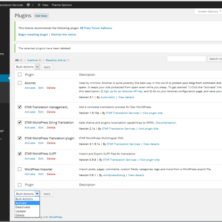The width and height of the screenshot is (222, 222).
Task: Activate STAR WorldPress XLIFF
Action: coord(30,158)
